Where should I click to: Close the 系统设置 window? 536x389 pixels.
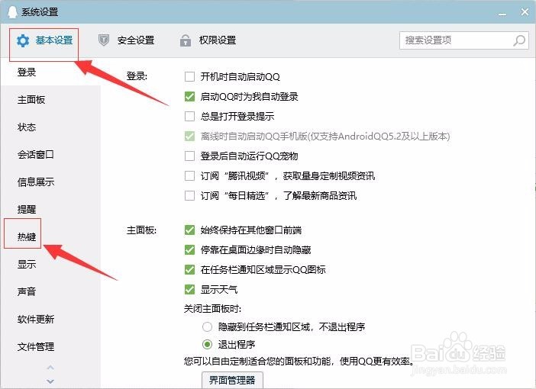525,12
